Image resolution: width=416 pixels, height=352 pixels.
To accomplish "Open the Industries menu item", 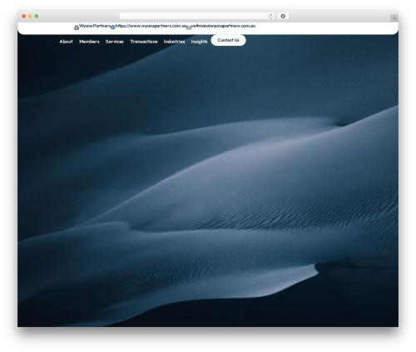I will pos(174,42).
